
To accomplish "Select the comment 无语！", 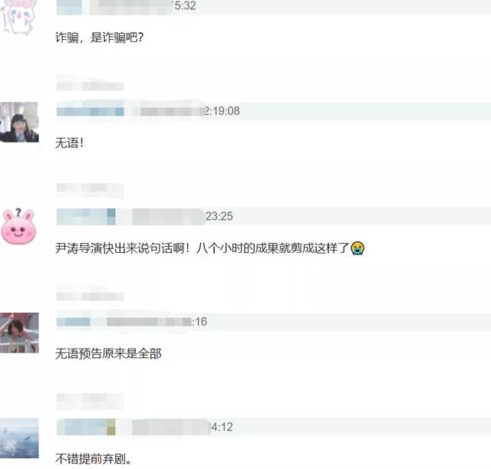I will click(x=70, y=143).
